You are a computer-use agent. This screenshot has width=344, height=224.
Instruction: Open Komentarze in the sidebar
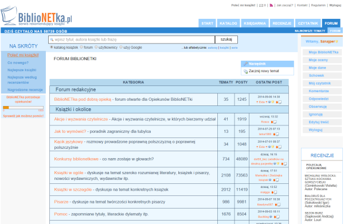click(322, 91)
